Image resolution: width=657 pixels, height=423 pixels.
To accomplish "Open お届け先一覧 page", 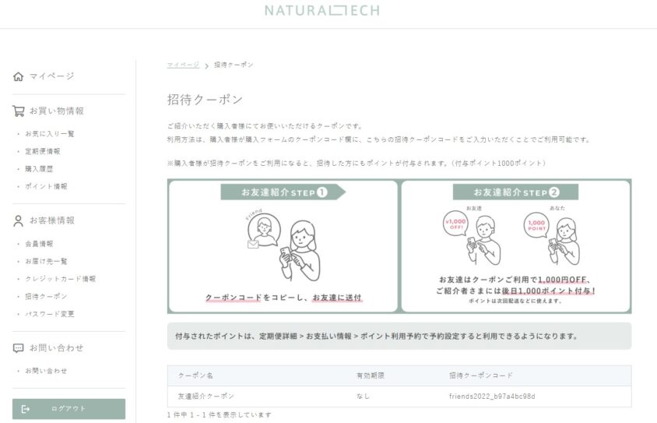I will pyautogui.click(x=46, y=261).
